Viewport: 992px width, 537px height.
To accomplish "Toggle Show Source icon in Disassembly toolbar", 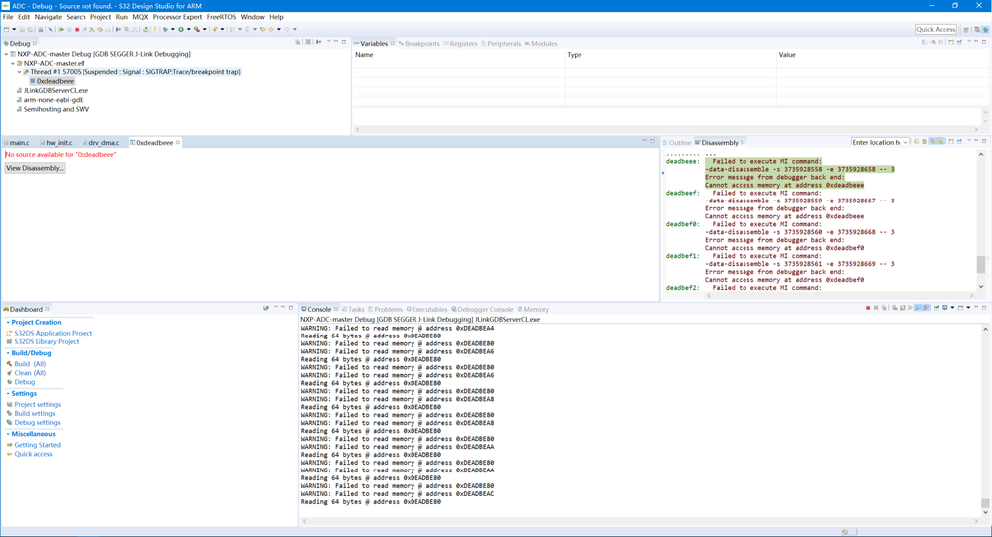I will tap(940, 142).
